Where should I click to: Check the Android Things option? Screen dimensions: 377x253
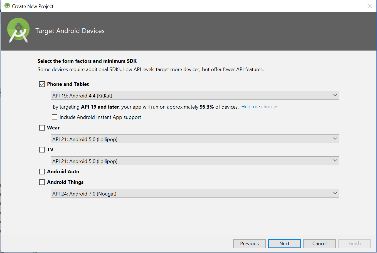pos(42,182)
